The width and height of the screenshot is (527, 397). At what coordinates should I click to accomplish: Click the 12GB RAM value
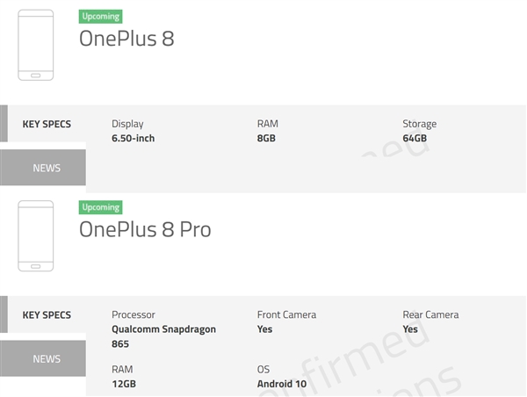(x=124, y=384)
